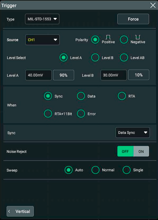Screen dimensions: 158x220
Task: Expand the Source channel CH1 dropdown
Action: (x=42, y=40)
